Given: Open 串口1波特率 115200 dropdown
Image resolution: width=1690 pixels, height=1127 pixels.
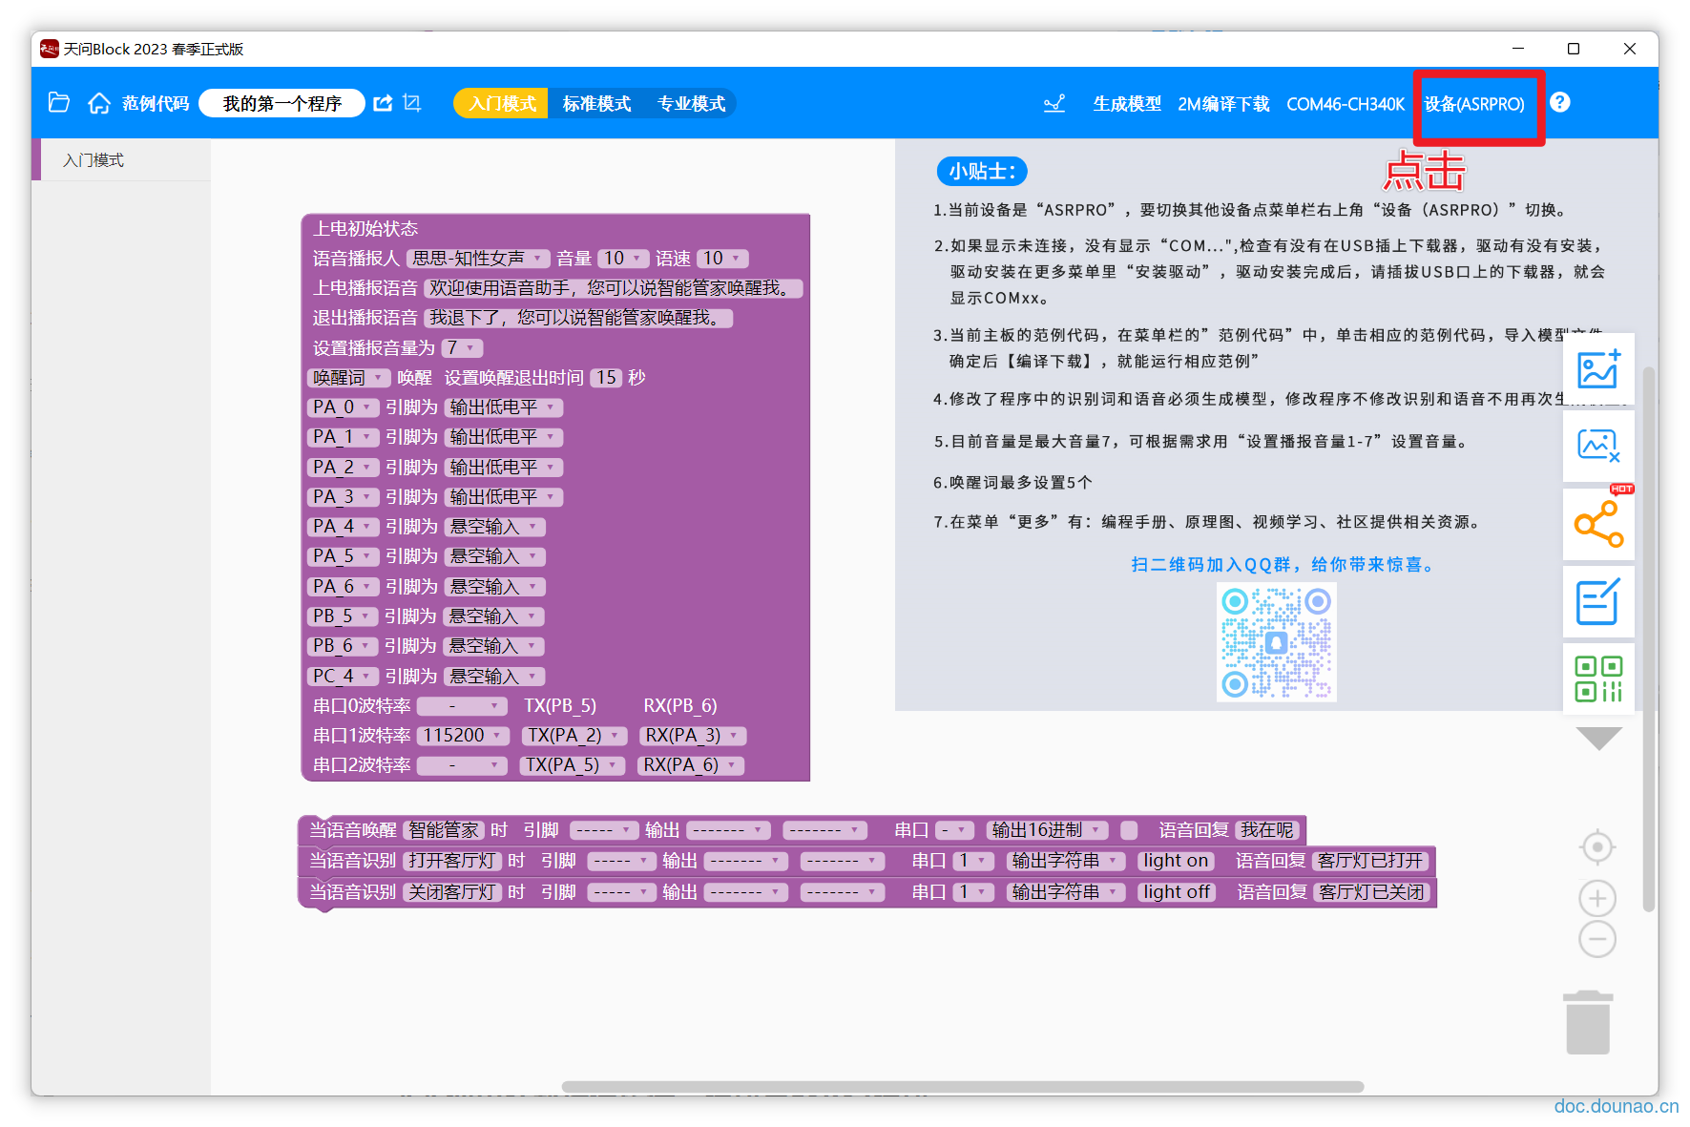Looking at the screenshot, I should coord(463,736).
